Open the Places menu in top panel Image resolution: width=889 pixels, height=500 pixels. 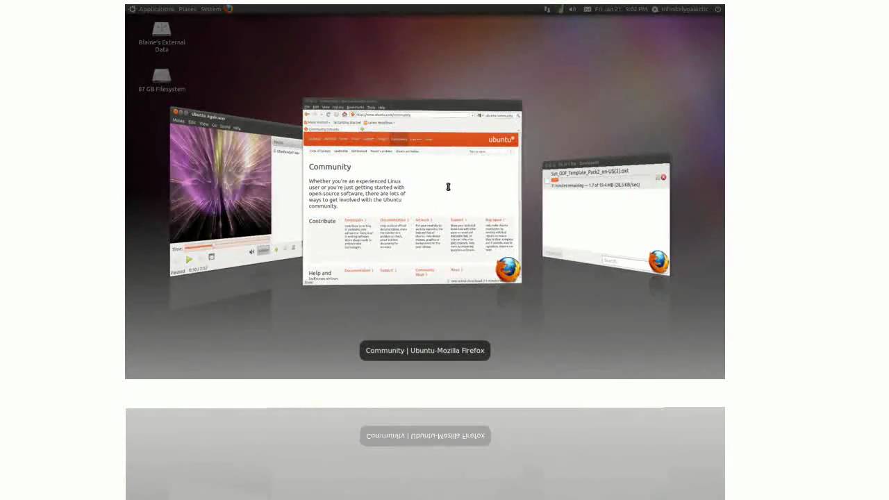tap(188, 9)
